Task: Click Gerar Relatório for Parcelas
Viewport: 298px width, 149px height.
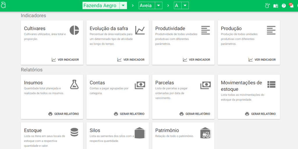Action: click(195, 114)
